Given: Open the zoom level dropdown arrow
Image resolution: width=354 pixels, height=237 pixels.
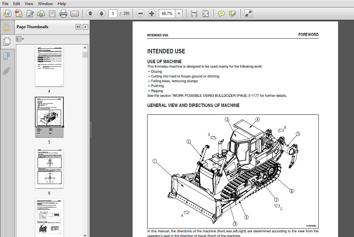Looking at the screenshot, I should [179, 14].
